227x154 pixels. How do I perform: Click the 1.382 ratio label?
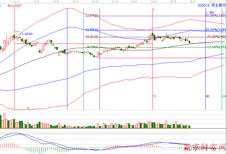point(210,13)
